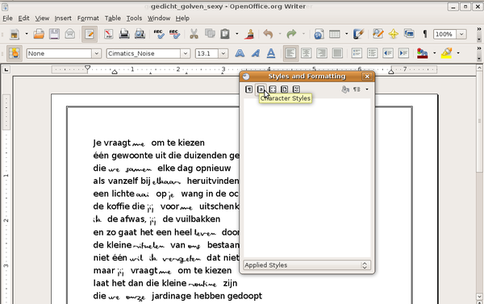Open Page Styles in Styles and Formatting

pos(284,90)
